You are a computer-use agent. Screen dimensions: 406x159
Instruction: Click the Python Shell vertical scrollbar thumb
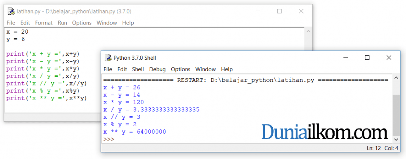396,115
